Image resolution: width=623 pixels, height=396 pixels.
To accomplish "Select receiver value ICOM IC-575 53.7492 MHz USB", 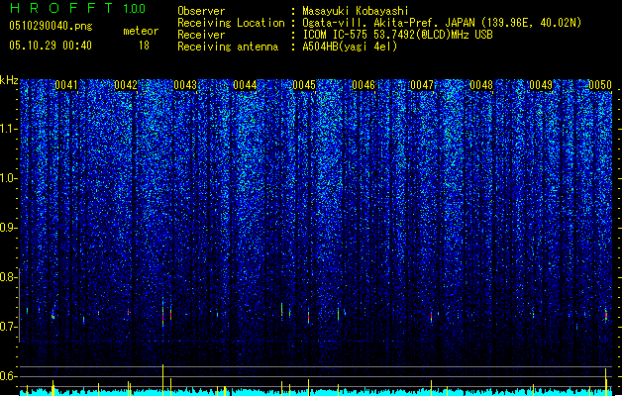I will pos(397,35).
